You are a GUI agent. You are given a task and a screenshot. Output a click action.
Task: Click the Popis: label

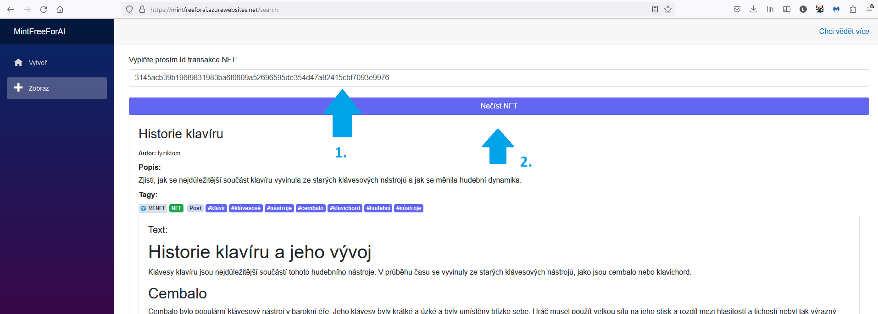(150, 168)
